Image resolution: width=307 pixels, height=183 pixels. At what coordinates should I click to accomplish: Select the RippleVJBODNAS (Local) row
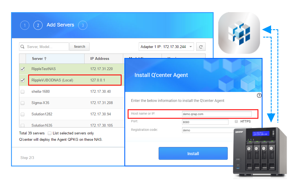click(75, 80)
